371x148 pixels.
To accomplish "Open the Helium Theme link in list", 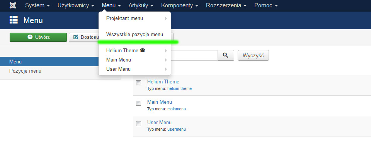I will [x=163, y=81].
